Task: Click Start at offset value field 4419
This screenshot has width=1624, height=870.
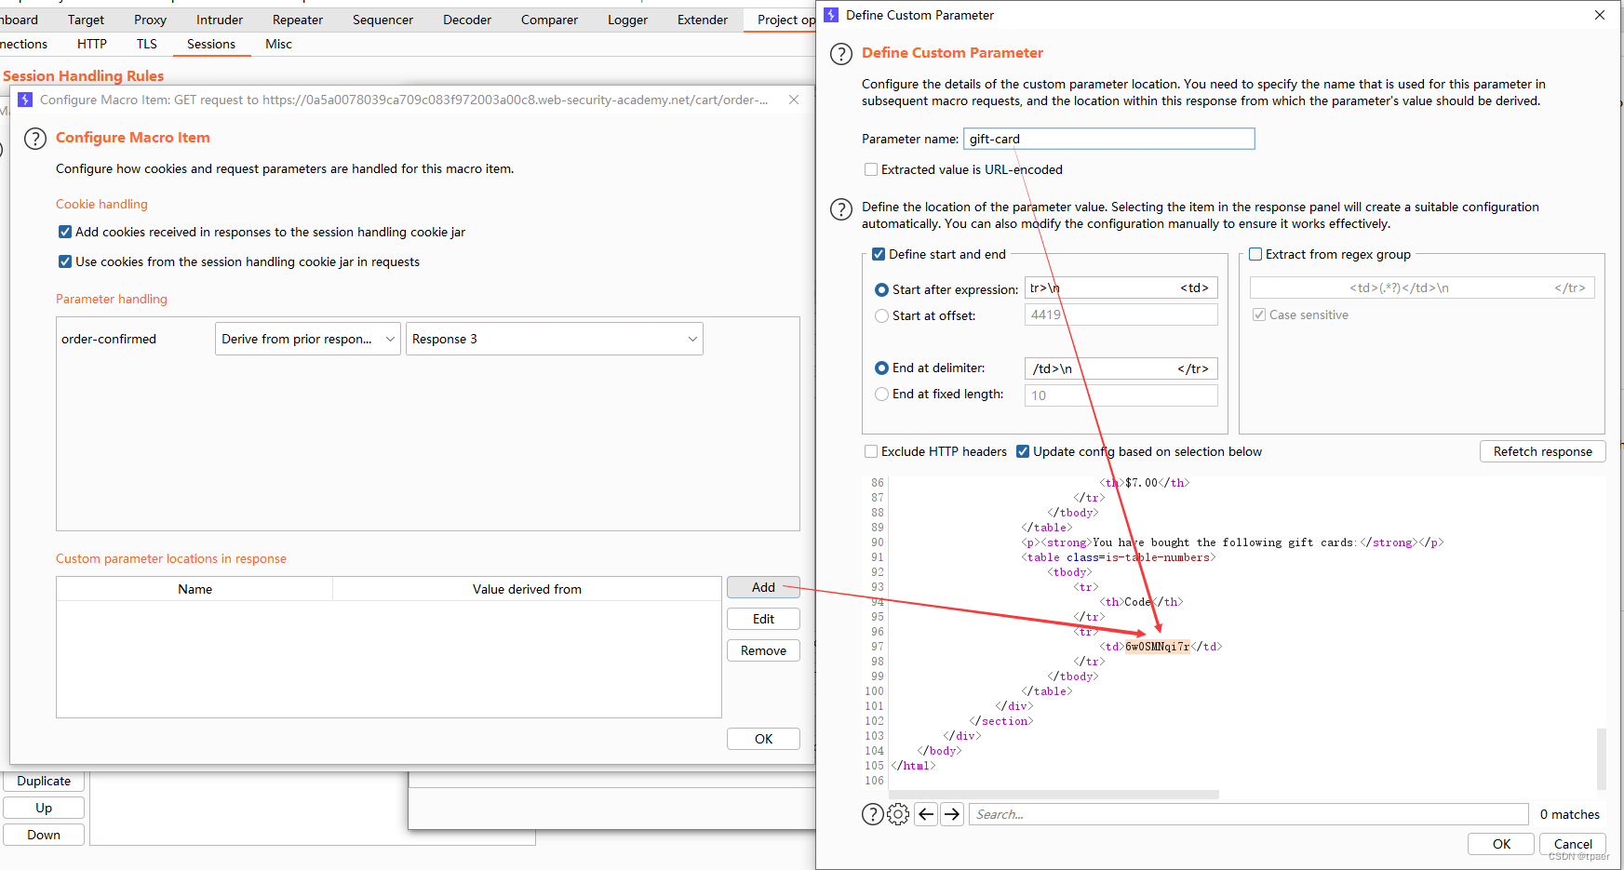Action: pyautogui.click(x=1121, y=315)
